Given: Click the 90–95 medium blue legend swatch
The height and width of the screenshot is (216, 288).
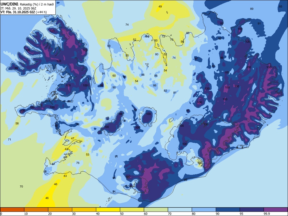Looking at the screenshot, I should point(228,210).
